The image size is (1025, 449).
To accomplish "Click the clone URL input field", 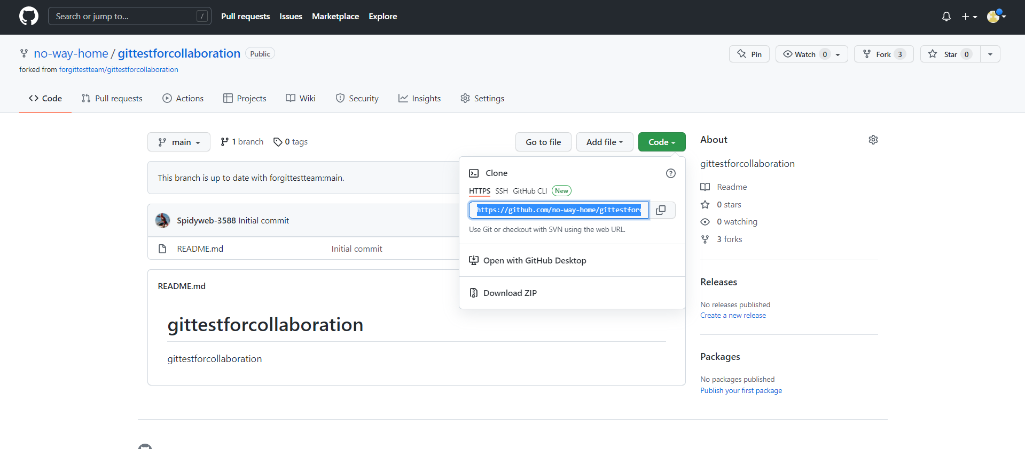I will (x=559, y=210).
